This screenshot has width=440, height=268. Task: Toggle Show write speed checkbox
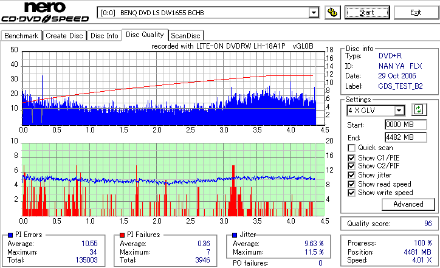click(351, 193)
